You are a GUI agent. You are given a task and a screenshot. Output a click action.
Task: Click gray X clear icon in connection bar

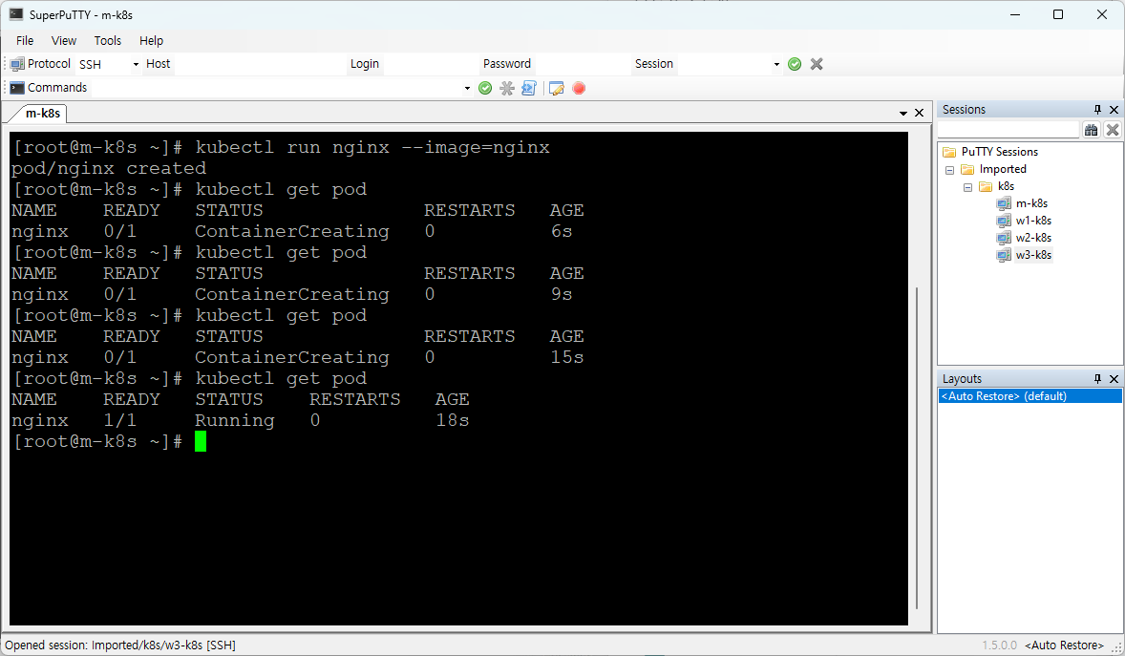(x=817, y=64)
